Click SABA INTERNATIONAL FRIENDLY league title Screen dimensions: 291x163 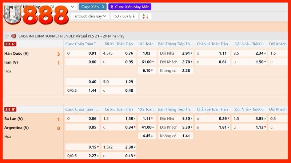(71, 36)
